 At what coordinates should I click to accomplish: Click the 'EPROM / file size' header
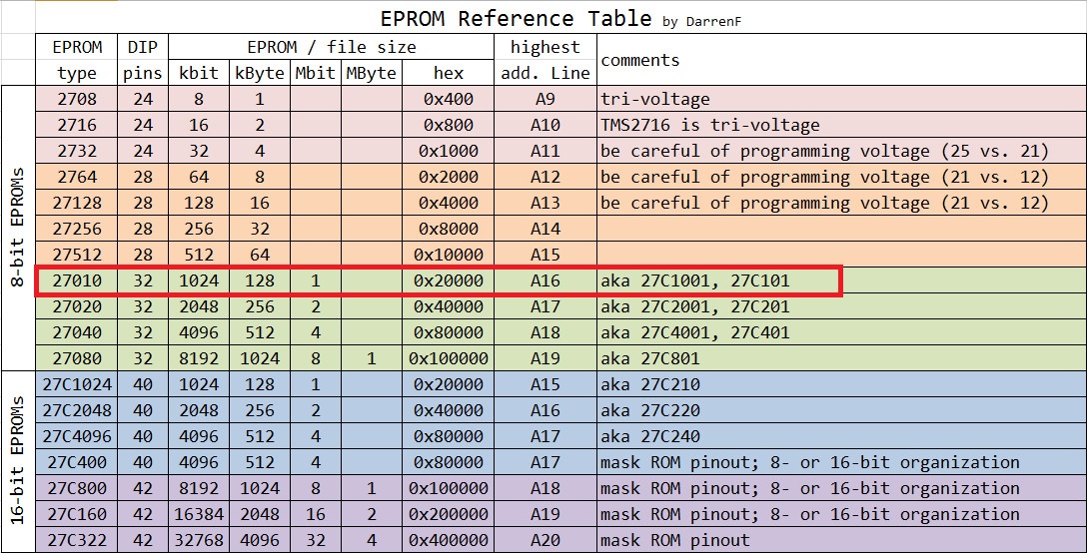tap(332, 47)
